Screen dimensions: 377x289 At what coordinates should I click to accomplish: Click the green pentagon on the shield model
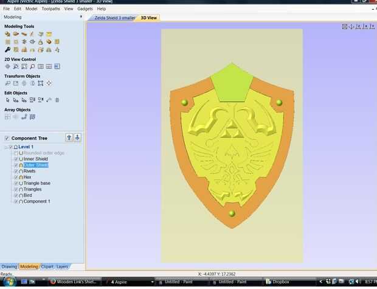point(232,83)
